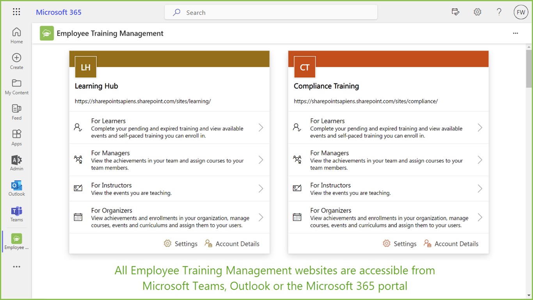This screenshot has width=533, height=300.
Task: Open Microsoft 365 settings gear in header
Action: point(477,12)
